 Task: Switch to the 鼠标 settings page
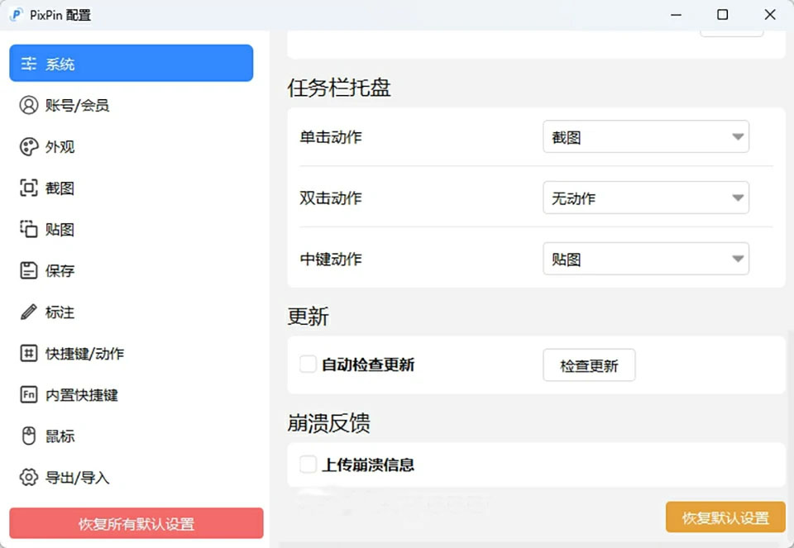pyautogui.click(x=60, y=436)
